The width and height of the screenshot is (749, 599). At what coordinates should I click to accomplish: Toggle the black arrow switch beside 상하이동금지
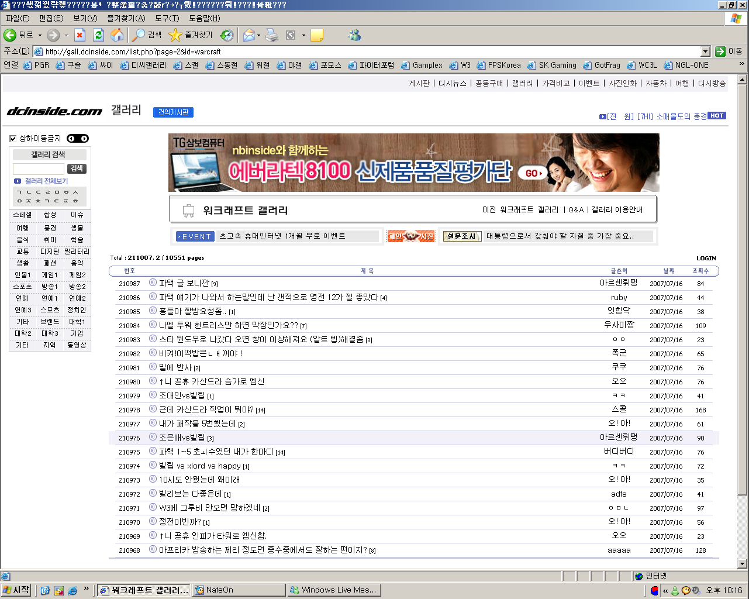click(77, 139)
